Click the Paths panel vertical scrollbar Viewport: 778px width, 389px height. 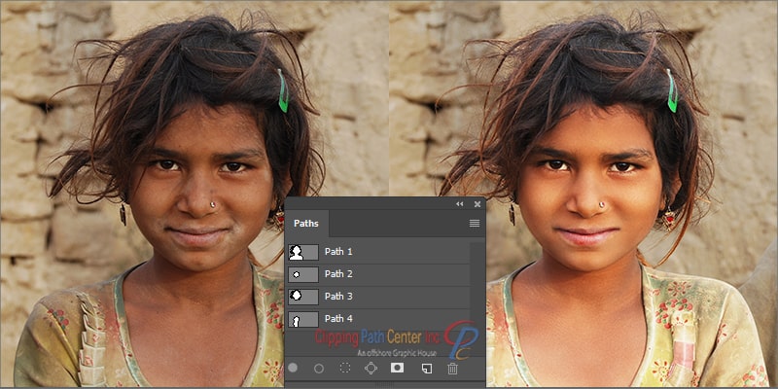tap(477, 285)
